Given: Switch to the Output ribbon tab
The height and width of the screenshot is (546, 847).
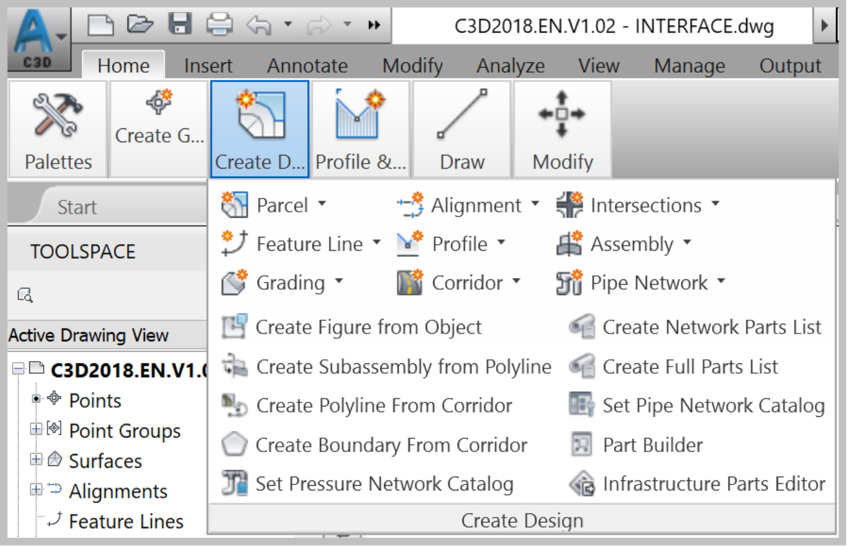Looking at the screenshot, I should coord(790,66).
